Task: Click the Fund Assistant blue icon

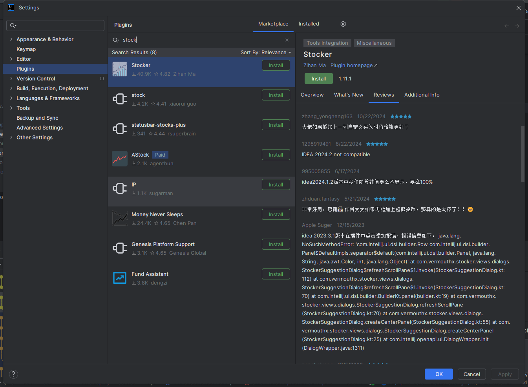Action: [120, 278]
